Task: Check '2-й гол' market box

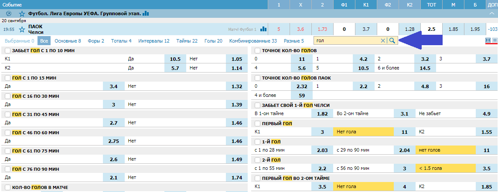Action: 257,160
